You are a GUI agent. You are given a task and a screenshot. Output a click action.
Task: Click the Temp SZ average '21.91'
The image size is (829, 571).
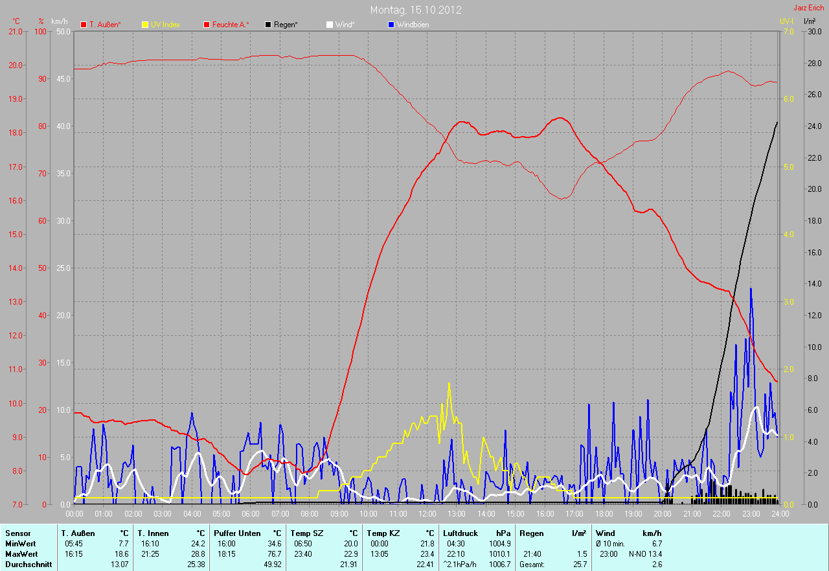348,564
